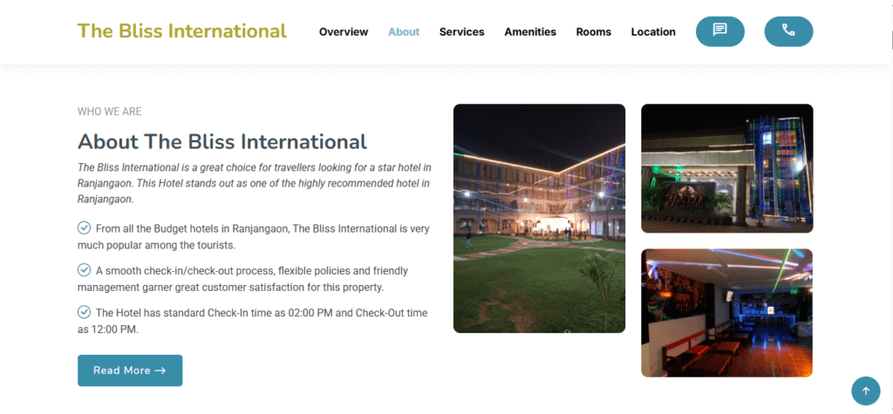Click the About The Bliss International heading
This screenshot has height=414, width=893.
coord(222,142)
